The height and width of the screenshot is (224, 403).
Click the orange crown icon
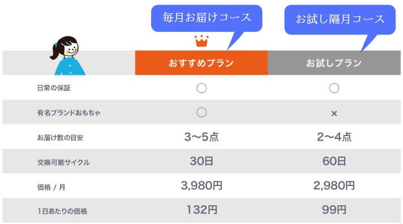pyautogui.click(x=201, y=41)
